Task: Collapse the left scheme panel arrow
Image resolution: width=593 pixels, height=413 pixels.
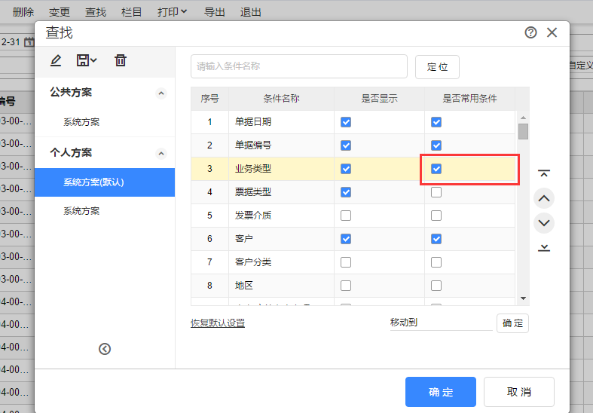Action: (105, 348)
